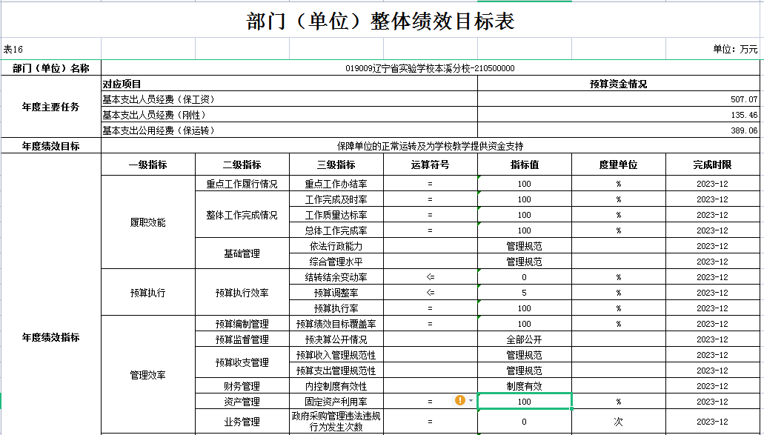The image size is (764, 435).
Task: Select the 资产管理 cell
Action: (242, 402)
